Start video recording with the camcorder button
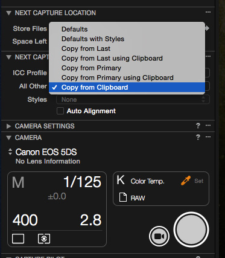 pyautogui.click(x=159, y=236)
